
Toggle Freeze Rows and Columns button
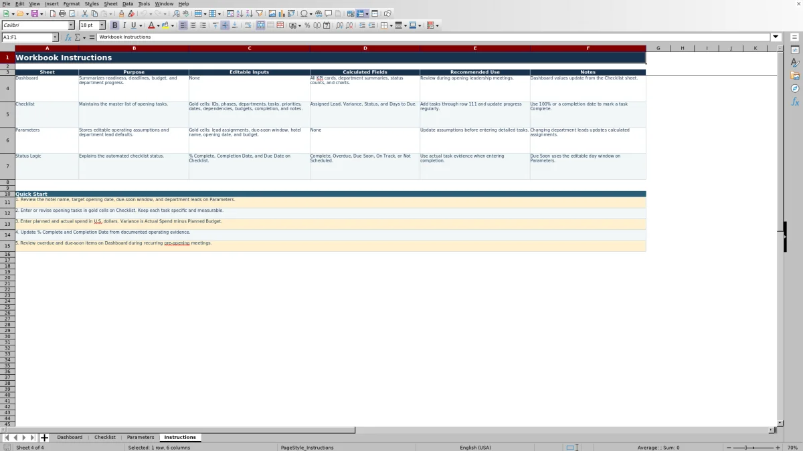pyautogui.click(x=360, y=13)
